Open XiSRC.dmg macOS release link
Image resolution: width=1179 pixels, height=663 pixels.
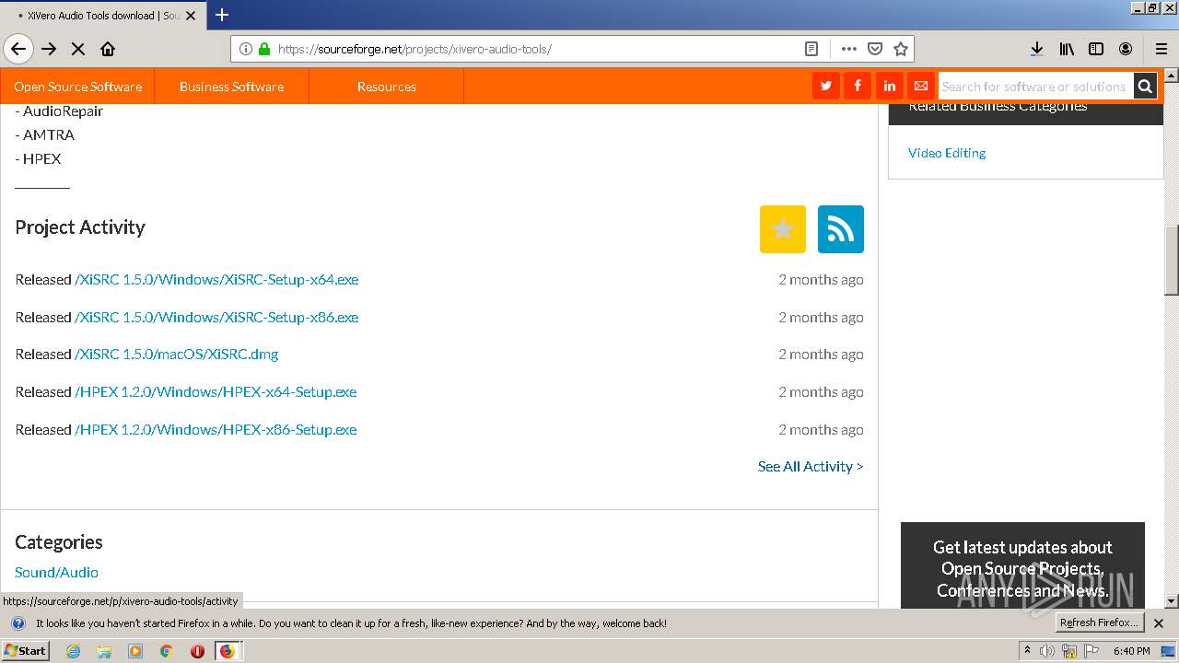(x=177, y=354)
